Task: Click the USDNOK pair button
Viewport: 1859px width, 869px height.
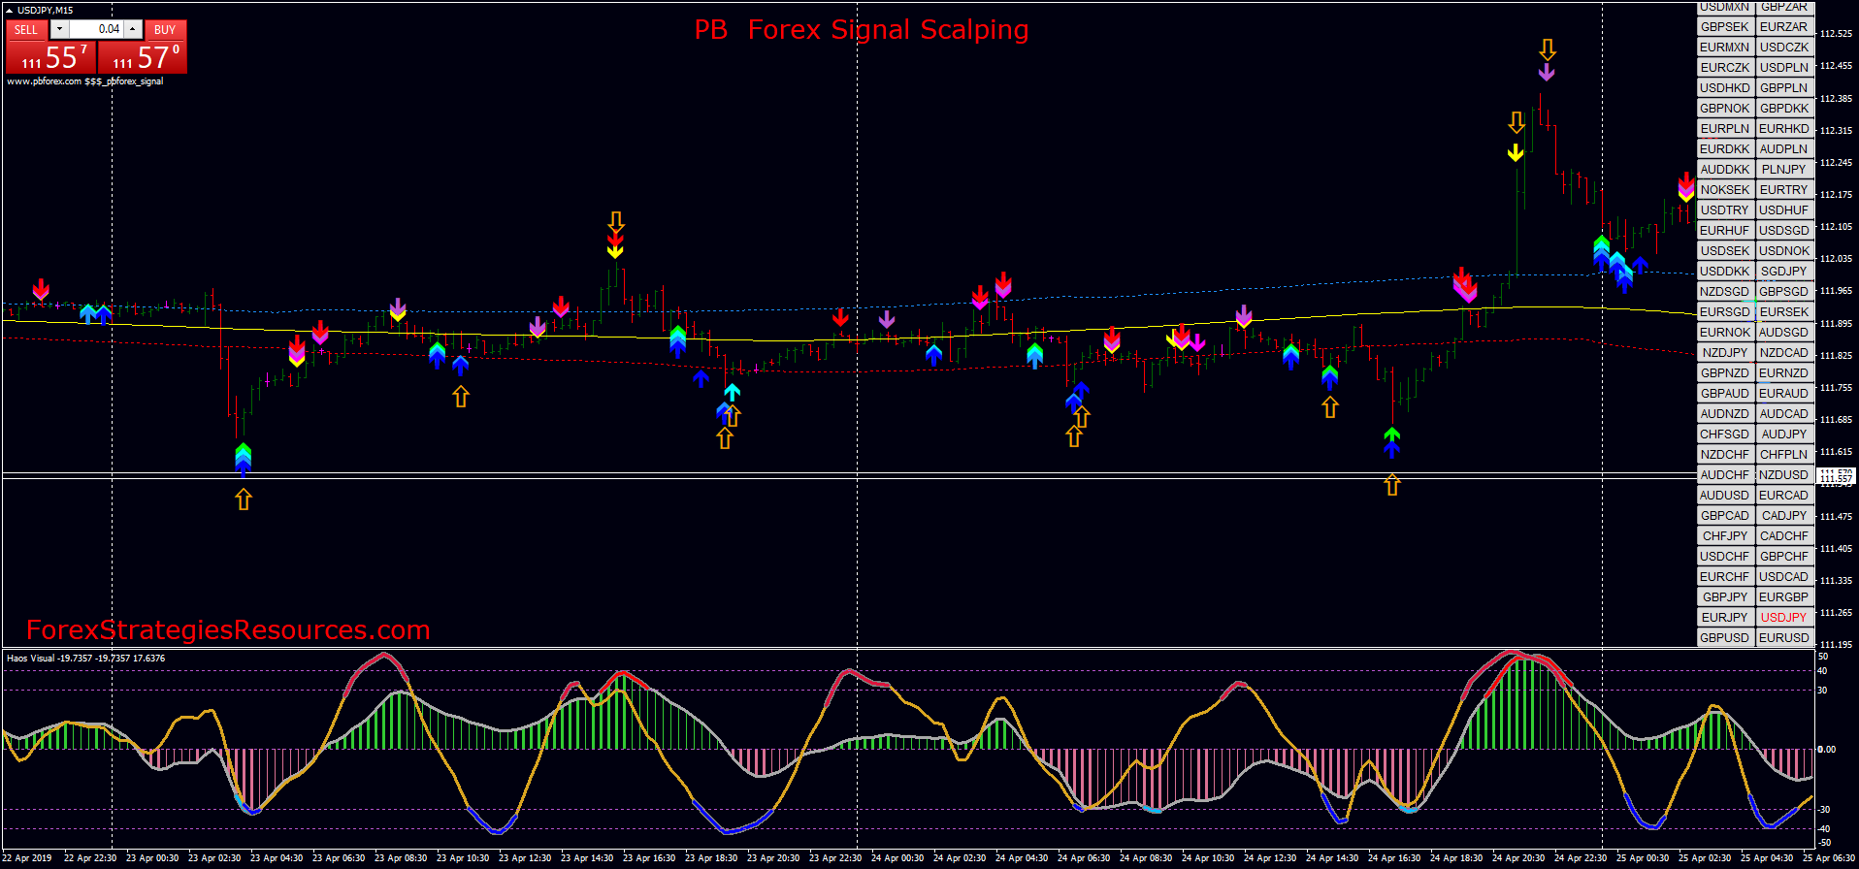Action: [1784, 250]
